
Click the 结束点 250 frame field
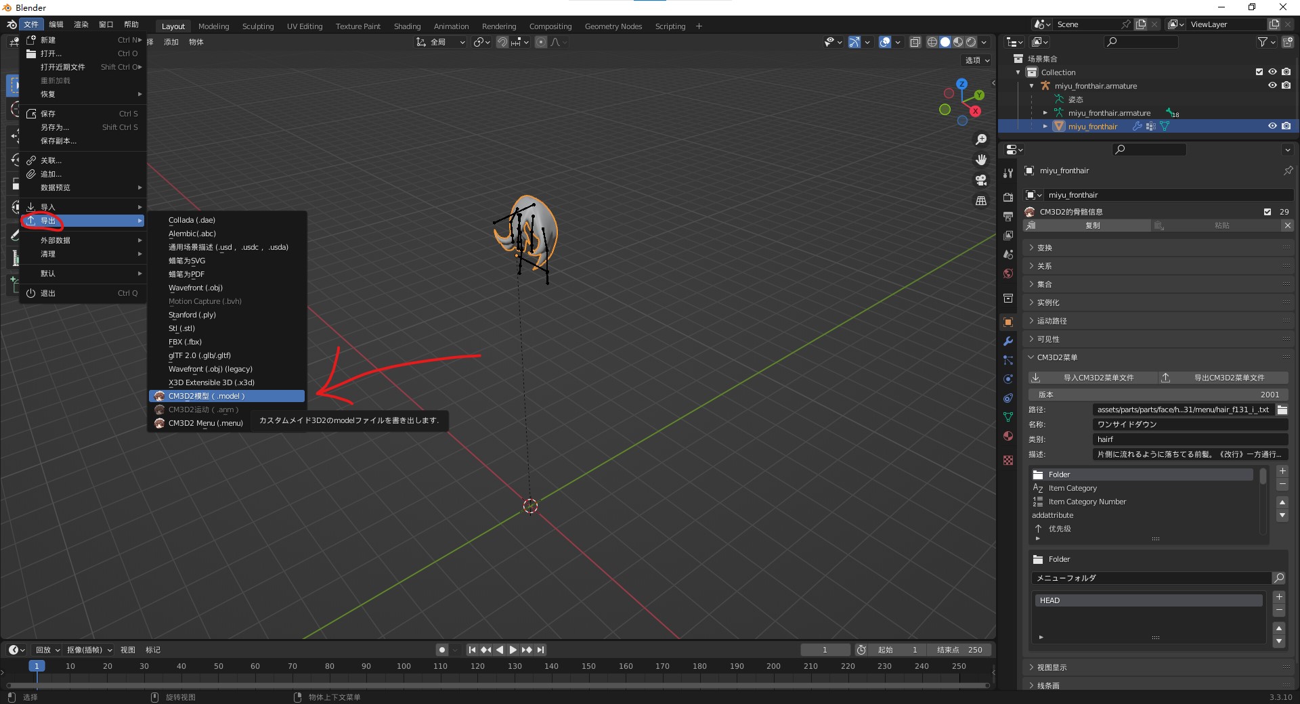(x=959, y=650)
